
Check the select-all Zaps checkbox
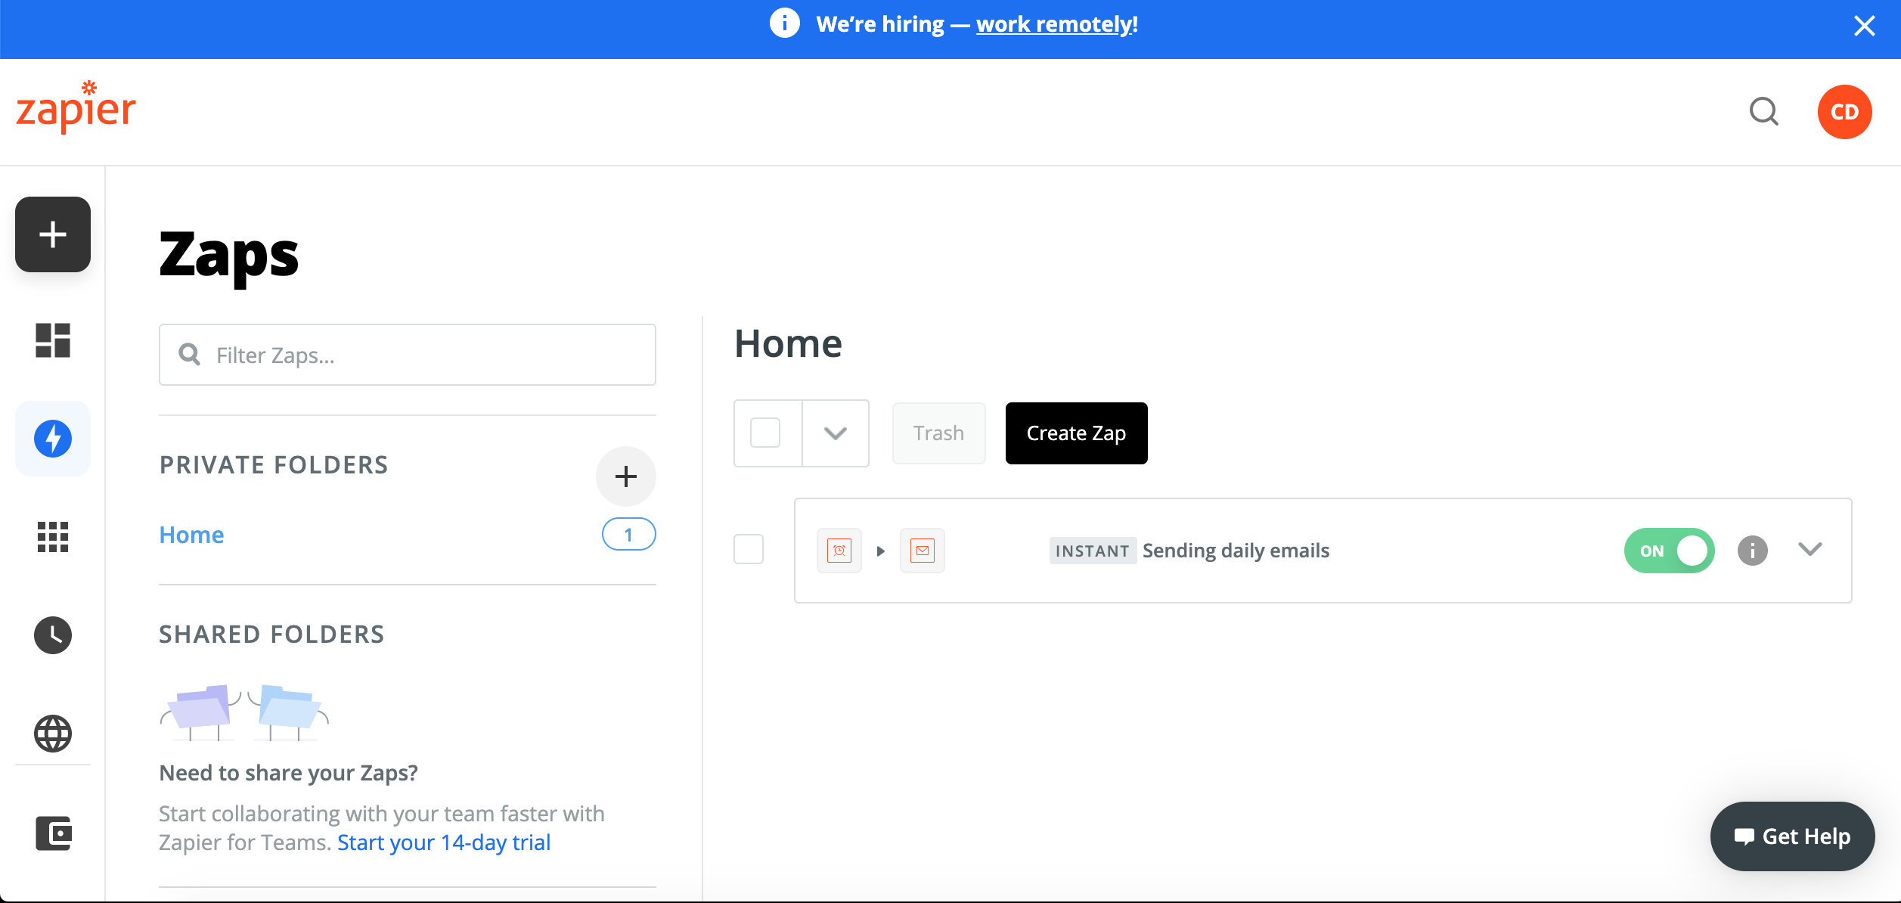point(765,433)
